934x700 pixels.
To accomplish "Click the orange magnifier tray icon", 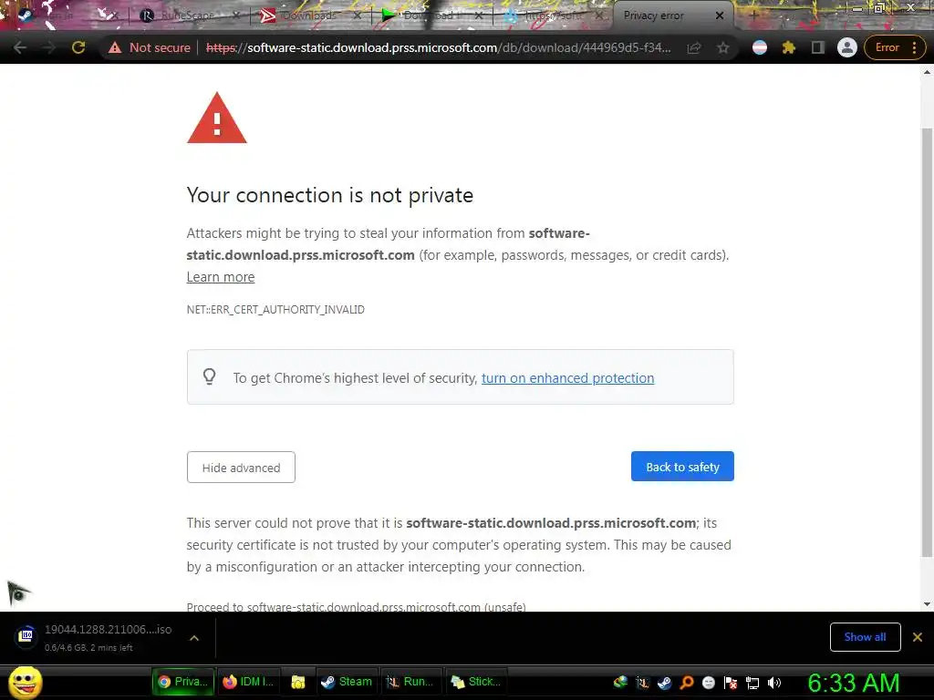I will [x=686, y=682].
